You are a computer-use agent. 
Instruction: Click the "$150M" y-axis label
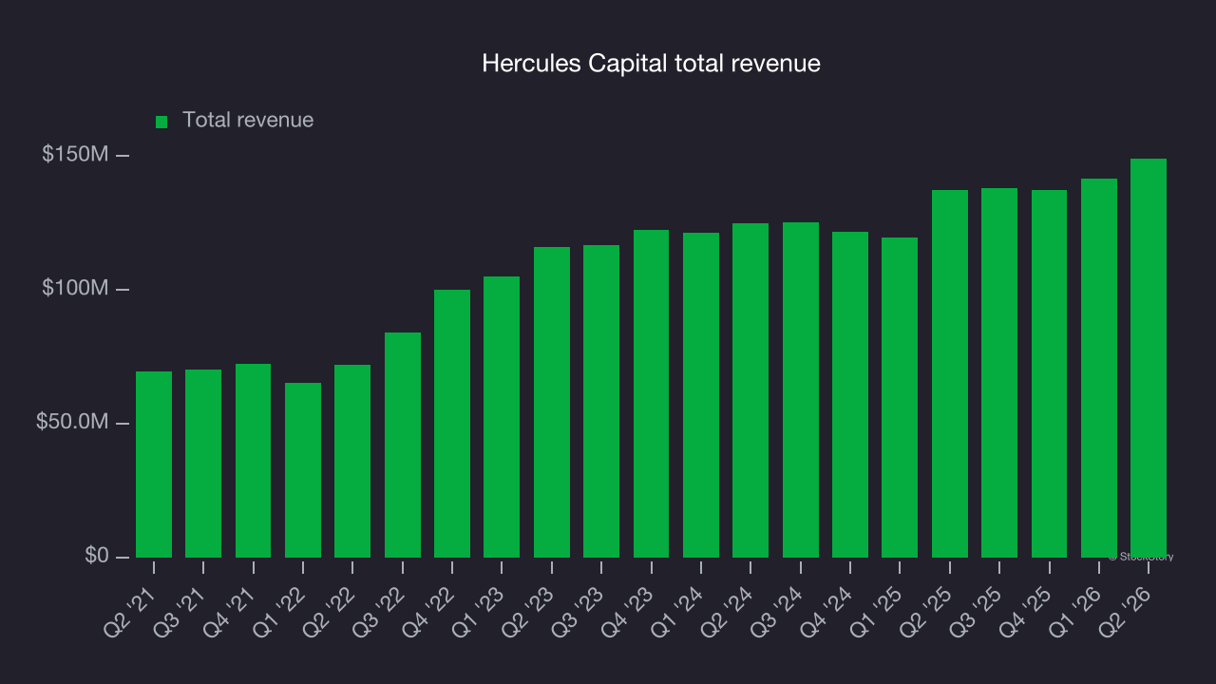pyautogui.click(x=75, y=154)
